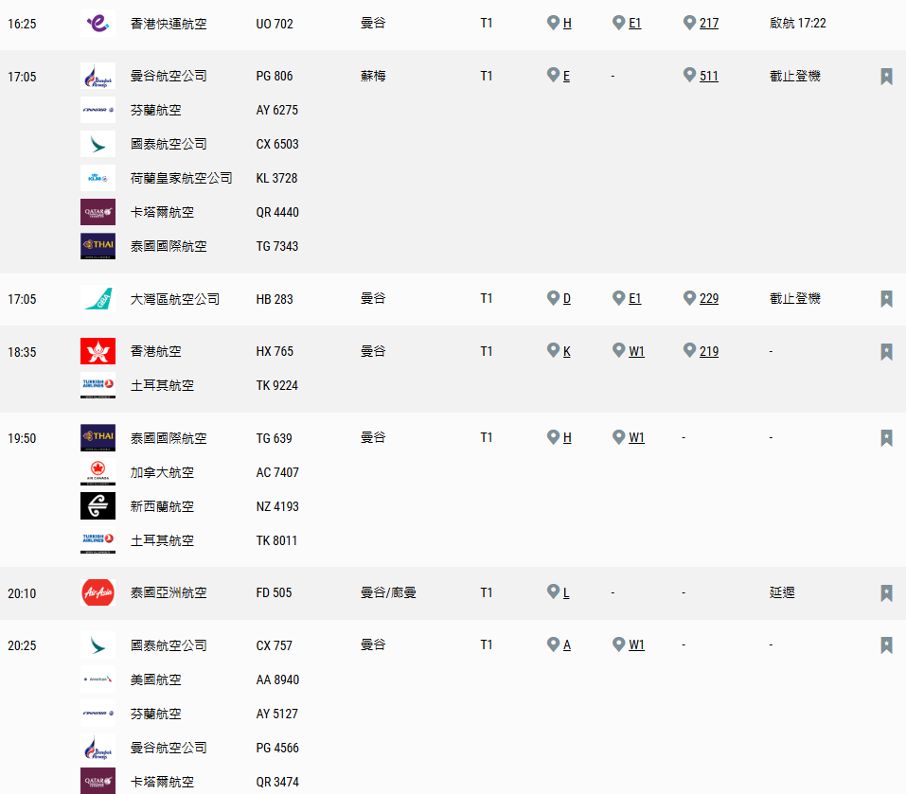Open gate 511 for flight PG 806
The image size is (906, 794).
[708, 76]
